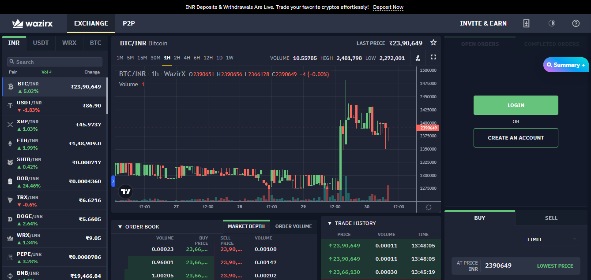Open chart settings gear icon
The height and width of the screenshot is (280, 591).
[429, 207]
